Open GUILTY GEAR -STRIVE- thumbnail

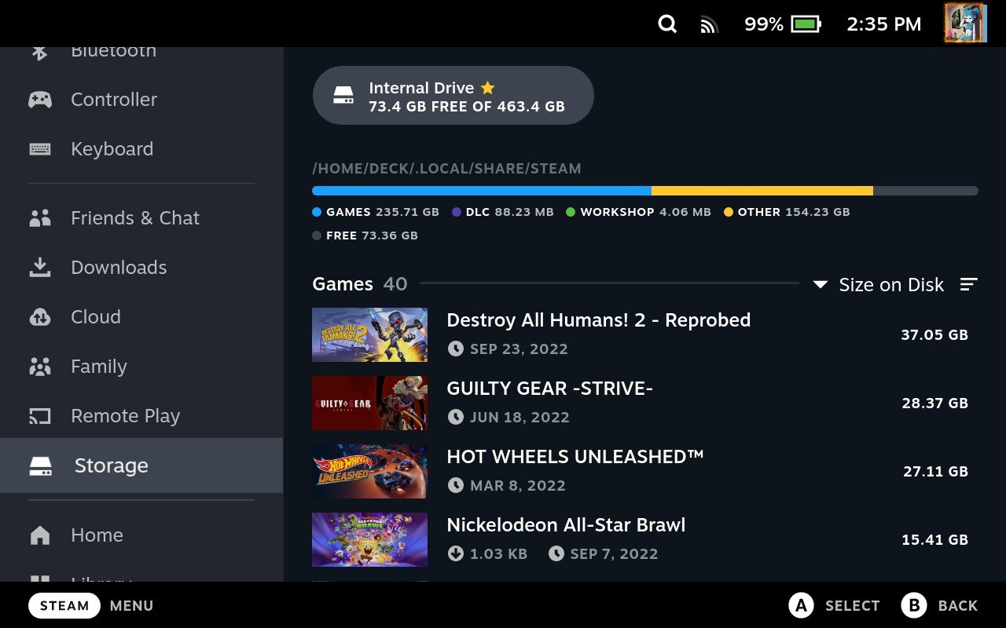pyautogui.click(x=369, y=403)
